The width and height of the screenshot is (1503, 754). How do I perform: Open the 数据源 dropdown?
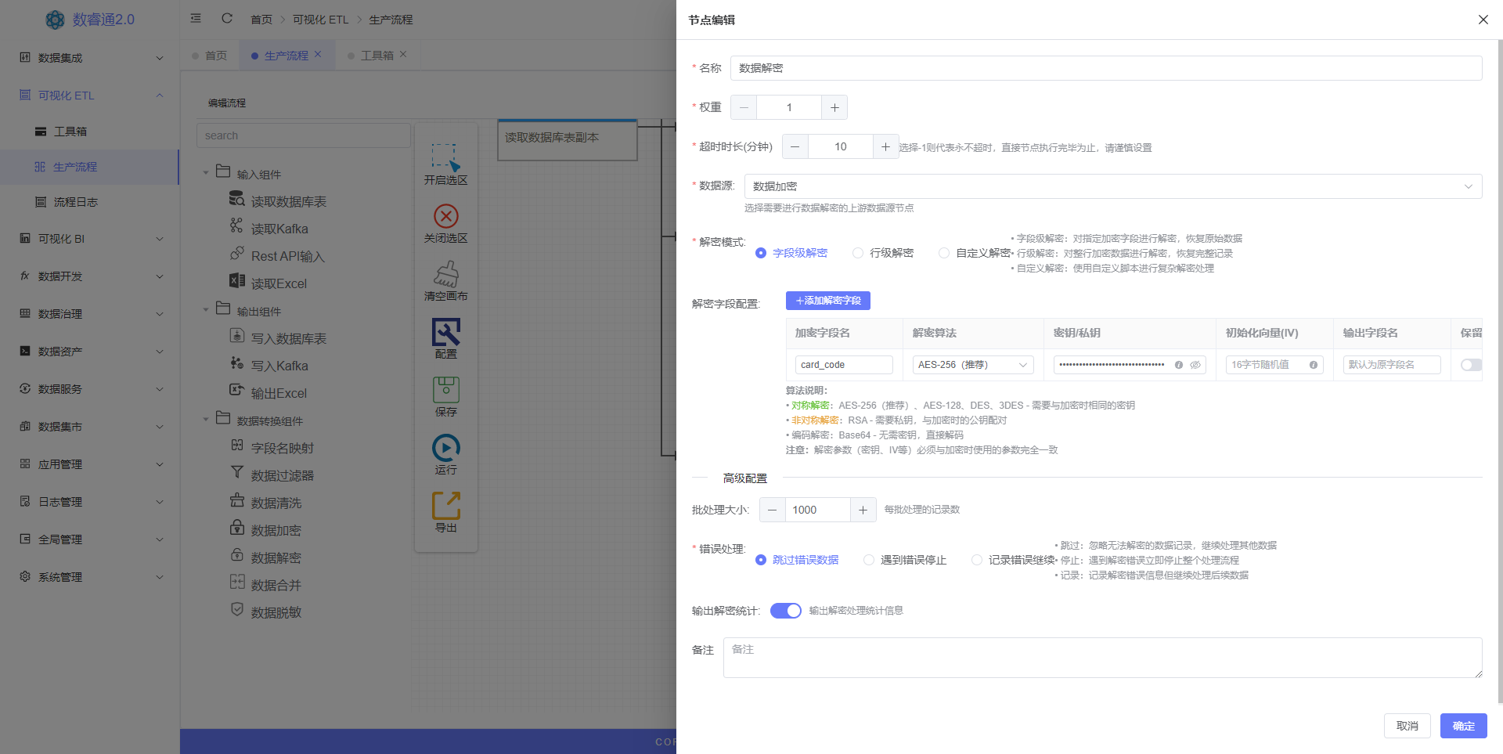(x=1112, y=186)
